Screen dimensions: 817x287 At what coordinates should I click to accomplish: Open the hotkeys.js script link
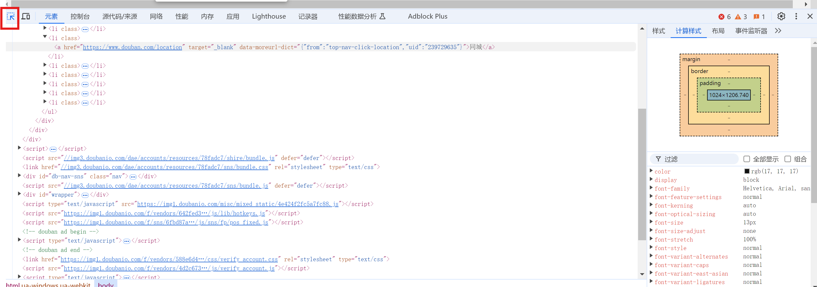point(164,214)
